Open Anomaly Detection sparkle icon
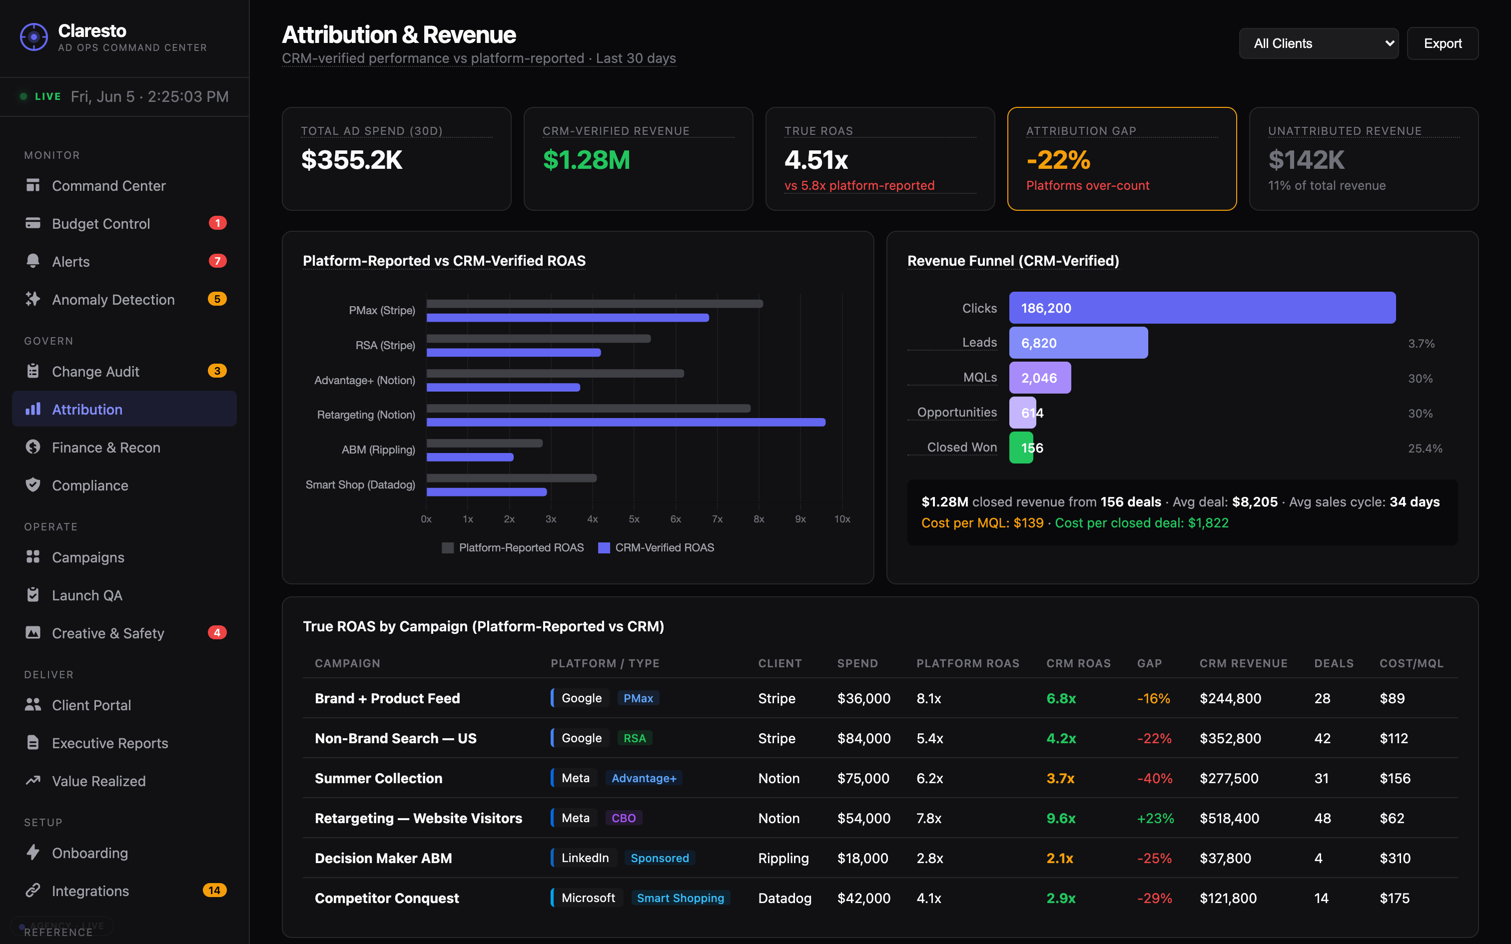This screenshot has height=944, width=1511. [33, 299]
